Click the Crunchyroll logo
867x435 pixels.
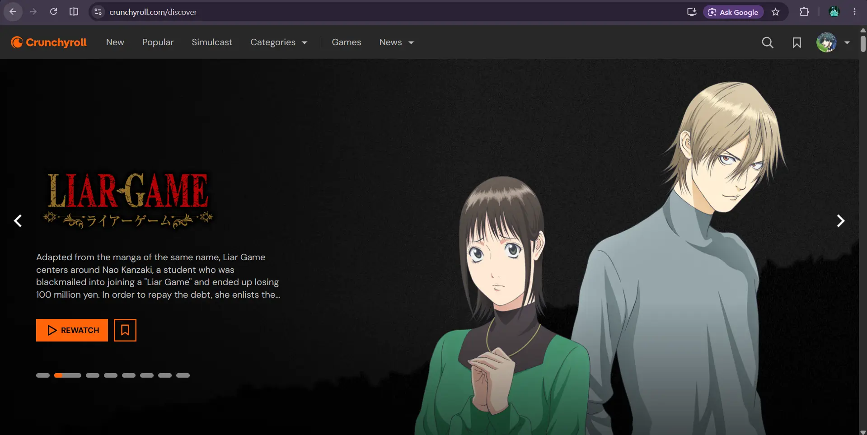point(49,42)
